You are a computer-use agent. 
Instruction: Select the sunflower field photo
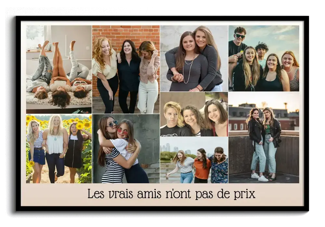59,149
